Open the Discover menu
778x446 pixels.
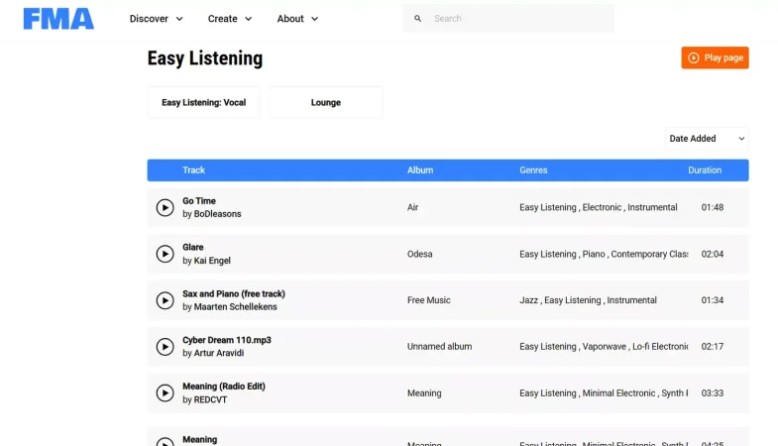point(157,19)
